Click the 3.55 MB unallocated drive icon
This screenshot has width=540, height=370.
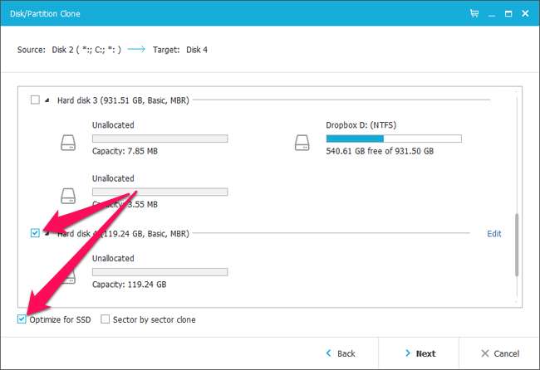click(68, 195)
